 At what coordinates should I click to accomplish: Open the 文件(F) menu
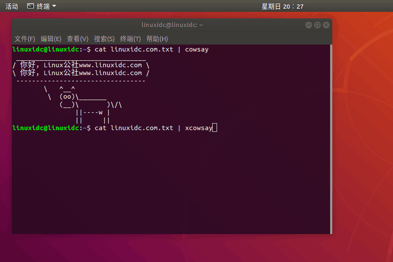[24, 39]
